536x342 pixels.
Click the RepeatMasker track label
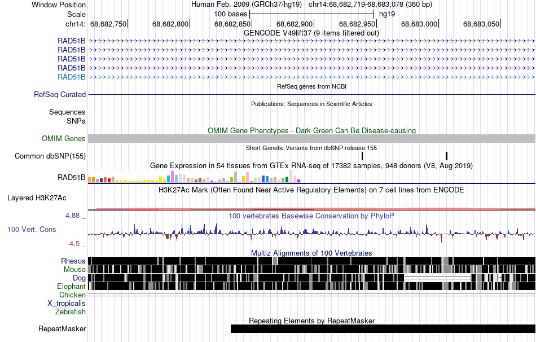tap(62, 328)
